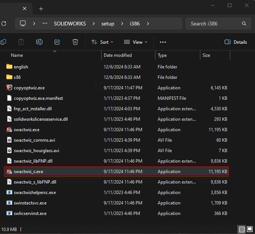This screenshot has width=255, height=234.
Task: Open the View dropdown menu
Action: click(135, 42)
